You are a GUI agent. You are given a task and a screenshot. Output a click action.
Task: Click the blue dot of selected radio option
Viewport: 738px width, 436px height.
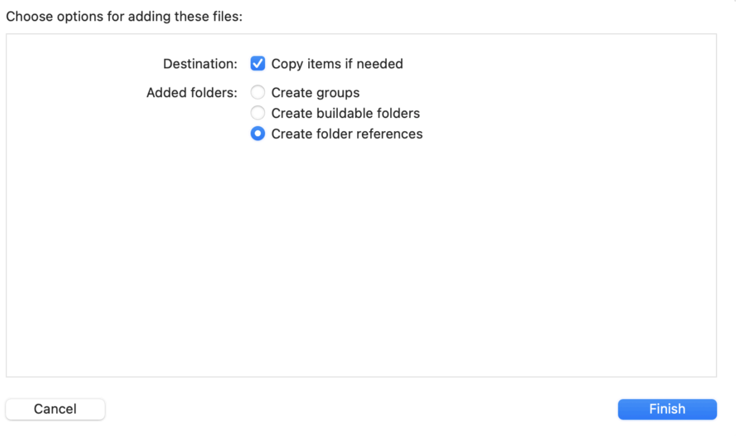pyautogui.click(x=257, y=133)
